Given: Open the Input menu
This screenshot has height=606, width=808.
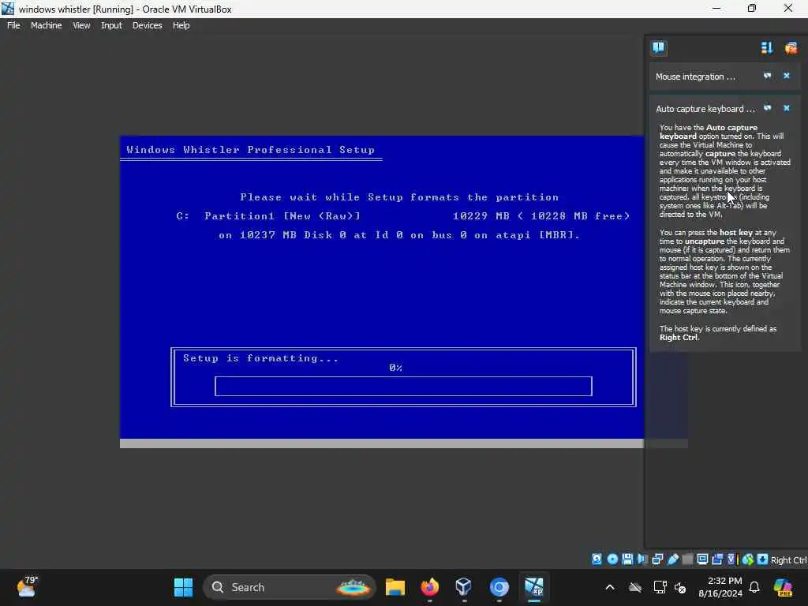Looking at the screenshot, I should click(111, 25).
